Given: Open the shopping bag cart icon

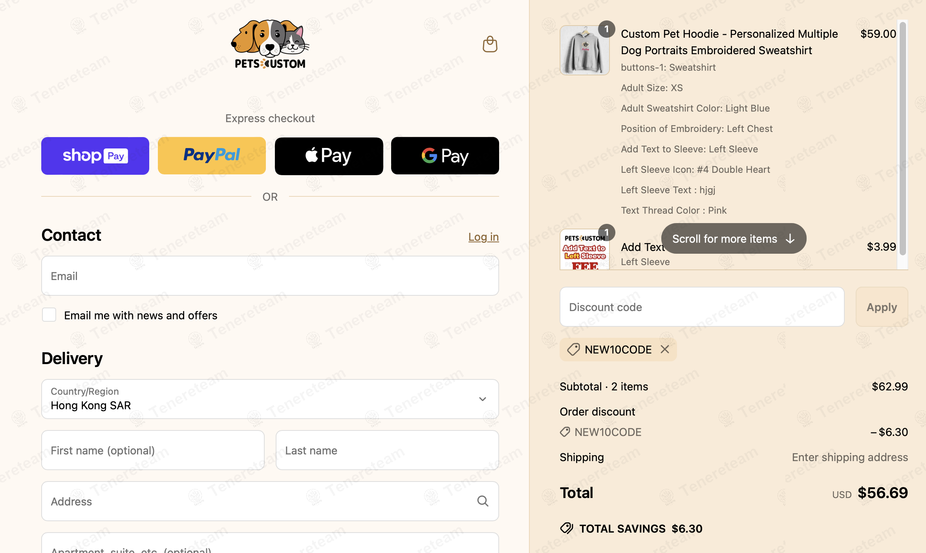Looking at the screenshot, I should pos(490,44).
